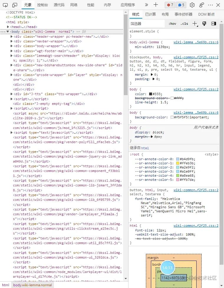Image resolution: width=224 pixels, height=288 pixels.
Task: Click the 筛选器 filter input field
Action: (x=147, y=24)
